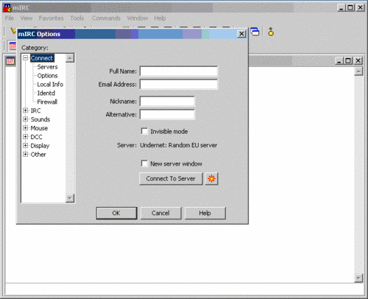Click the Email Address input field
Screen dimensions: 368x299
pyautogui.click(x=179, y=85)
